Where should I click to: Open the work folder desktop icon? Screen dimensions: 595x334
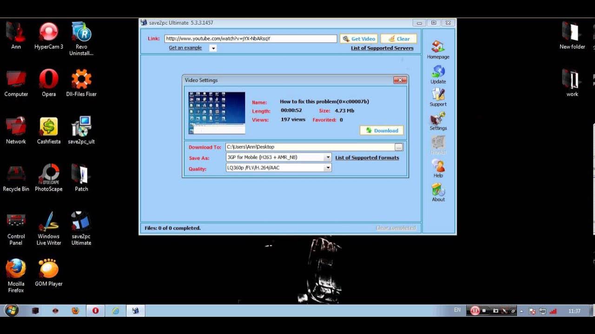pyautogui.click(x=572, y=83)
